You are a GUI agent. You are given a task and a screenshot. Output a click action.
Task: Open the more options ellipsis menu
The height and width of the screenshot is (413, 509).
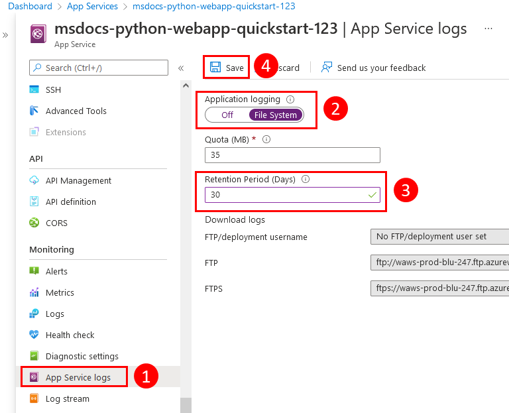point(488,29)
